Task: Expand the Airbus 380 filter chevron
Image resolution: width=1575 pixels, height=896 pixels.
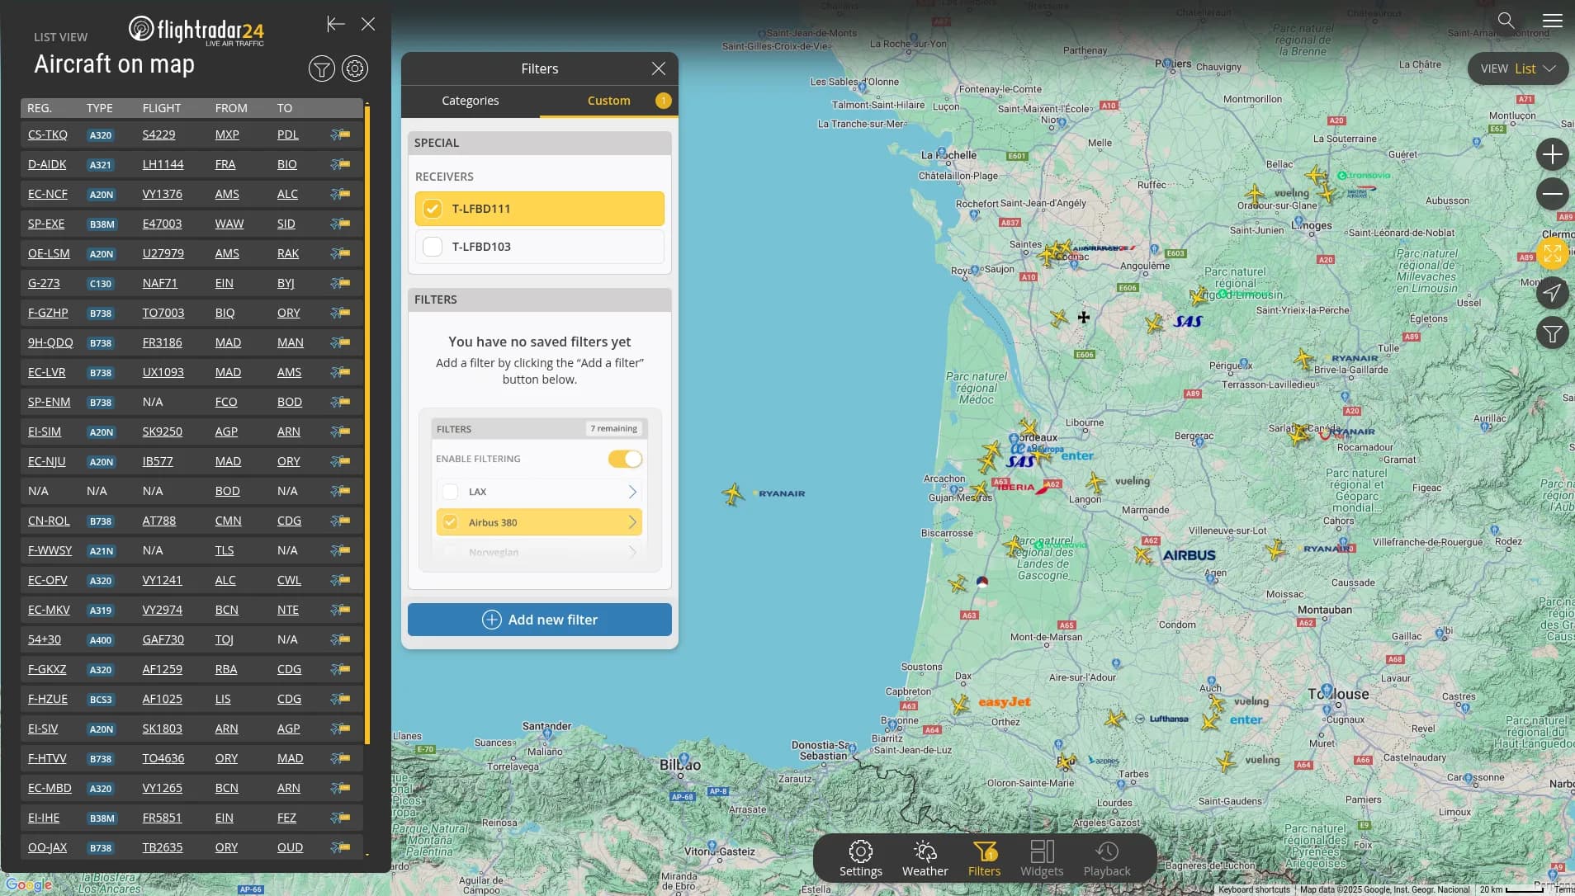Action: point(631,521)
